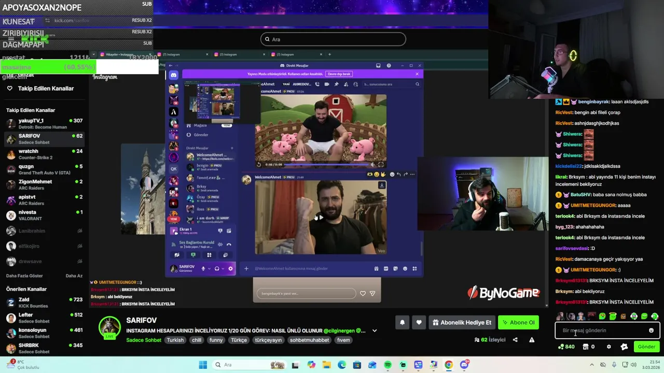
Task: Toggle microphone mute in streamed Discord user panel
Action: coord(203,268)
